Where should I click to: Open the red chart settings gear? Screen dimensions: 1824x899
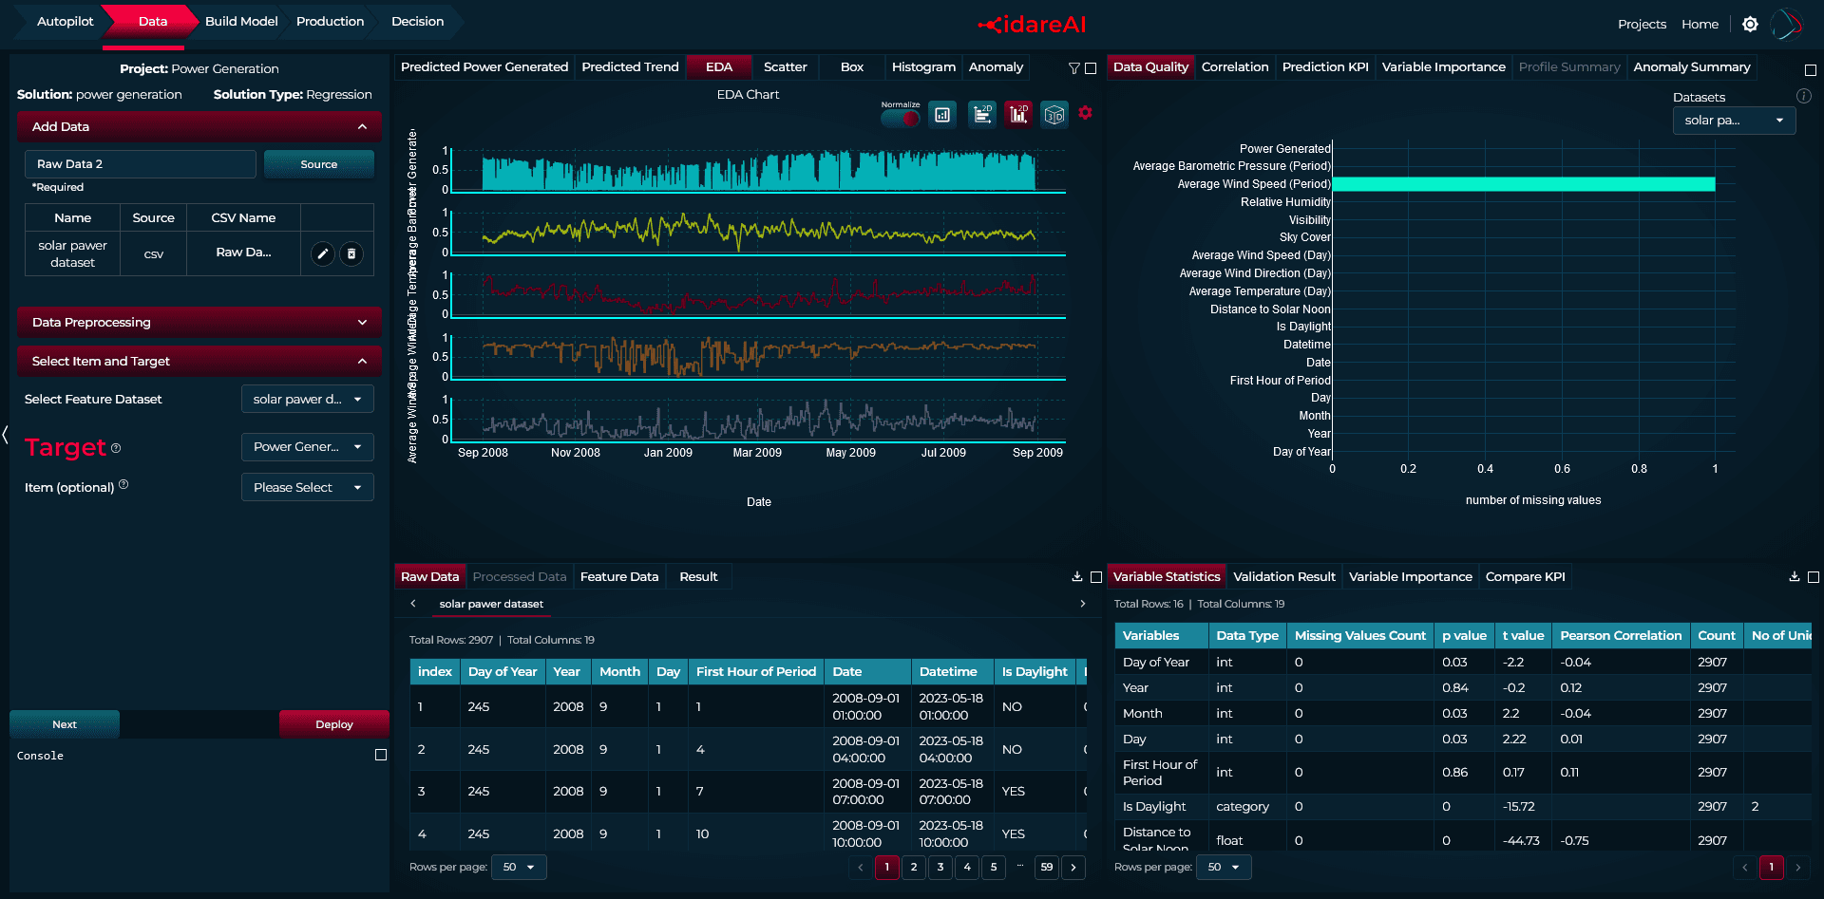coord(1085,113)
